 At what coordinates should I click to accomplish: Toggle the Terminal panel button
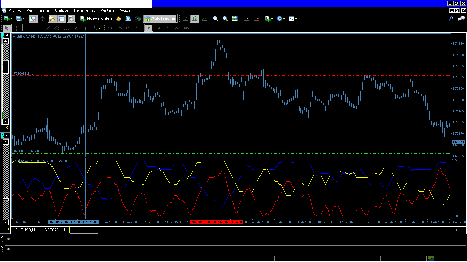tap(62, 19)
